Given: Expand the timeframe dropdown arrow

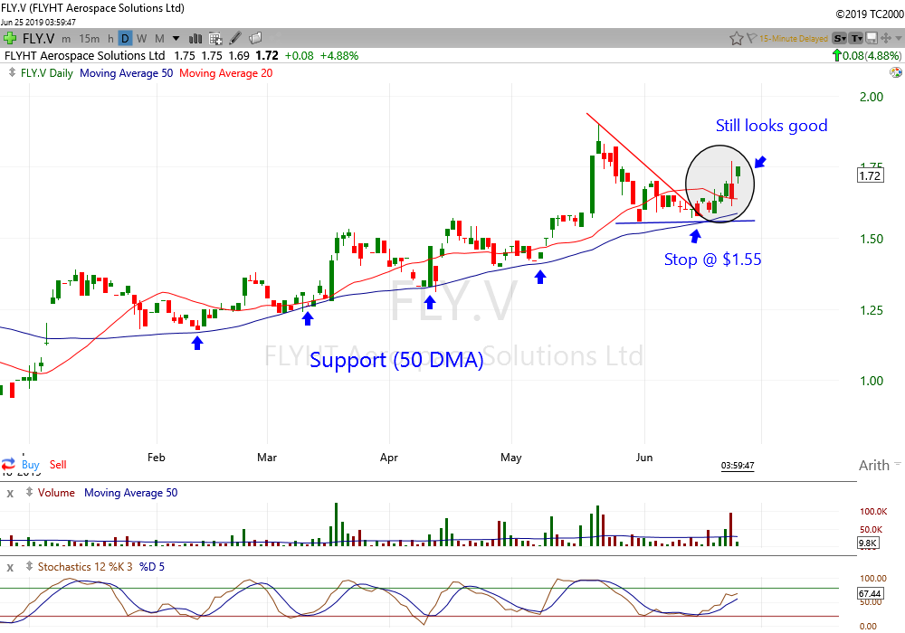Looking at the screenshot, I should coord(176,39).
